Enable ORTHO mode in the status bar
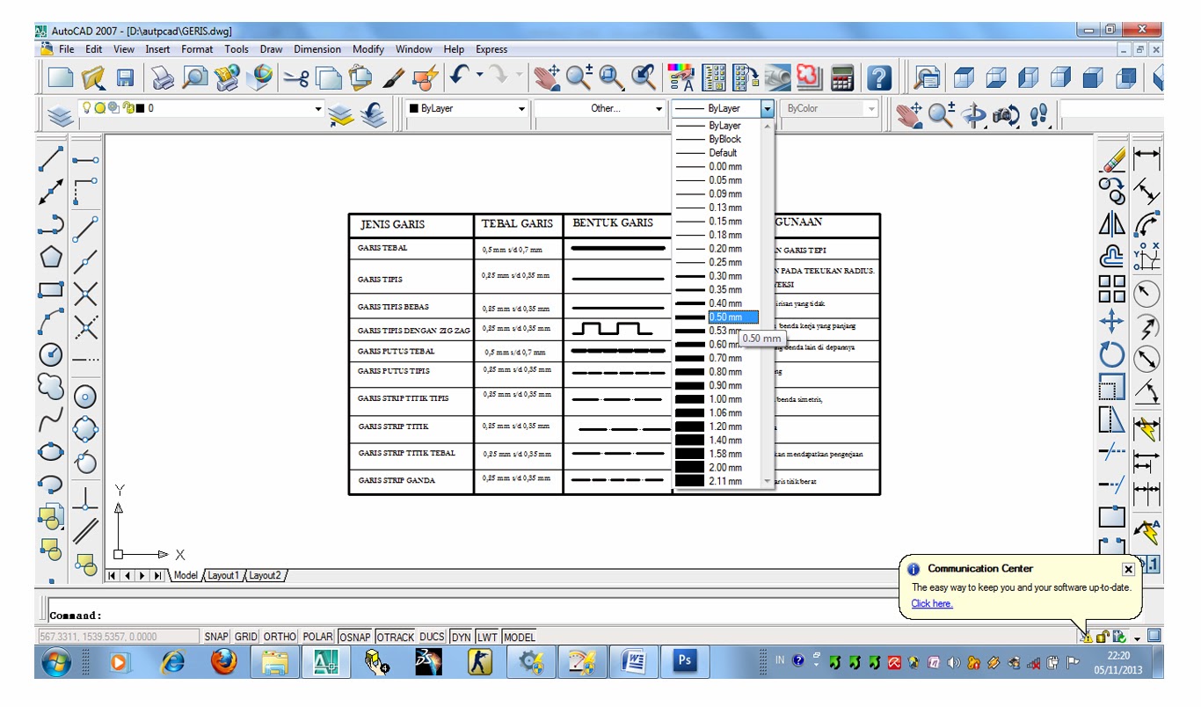The width and height of the screenshot is (1201, 707). click(279, 636)
